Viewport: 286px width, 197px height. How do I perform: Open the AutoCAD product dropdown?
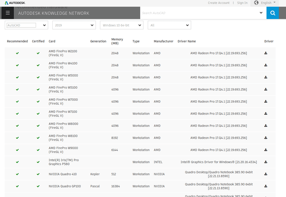pyautogui.click(x=44, y=25)
